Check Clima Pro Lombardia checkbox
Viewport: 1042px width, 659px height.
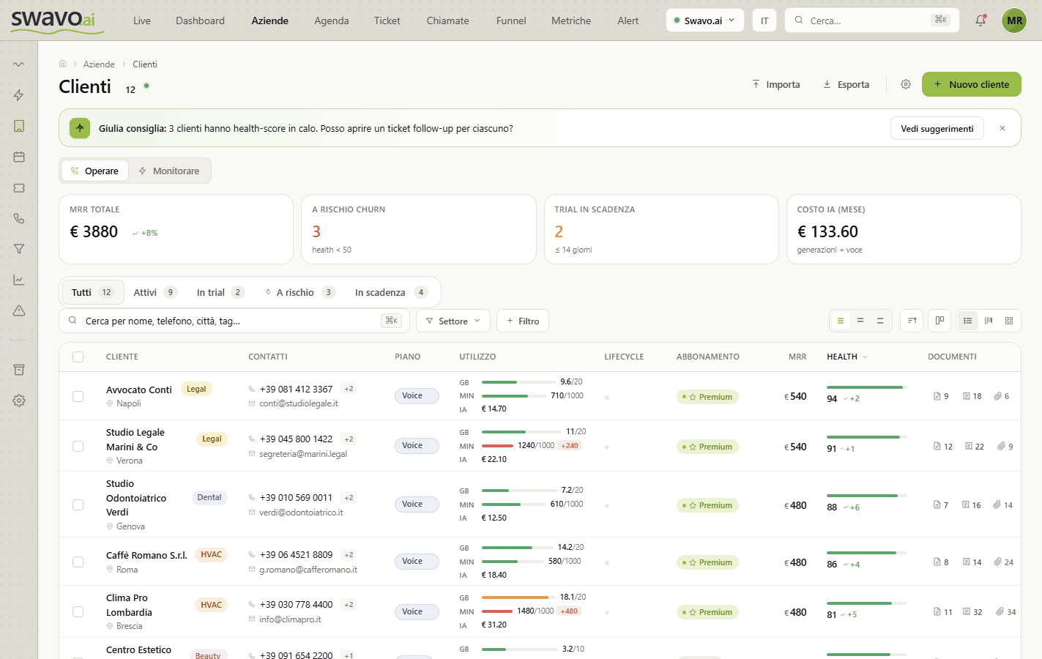coord(78,611)
